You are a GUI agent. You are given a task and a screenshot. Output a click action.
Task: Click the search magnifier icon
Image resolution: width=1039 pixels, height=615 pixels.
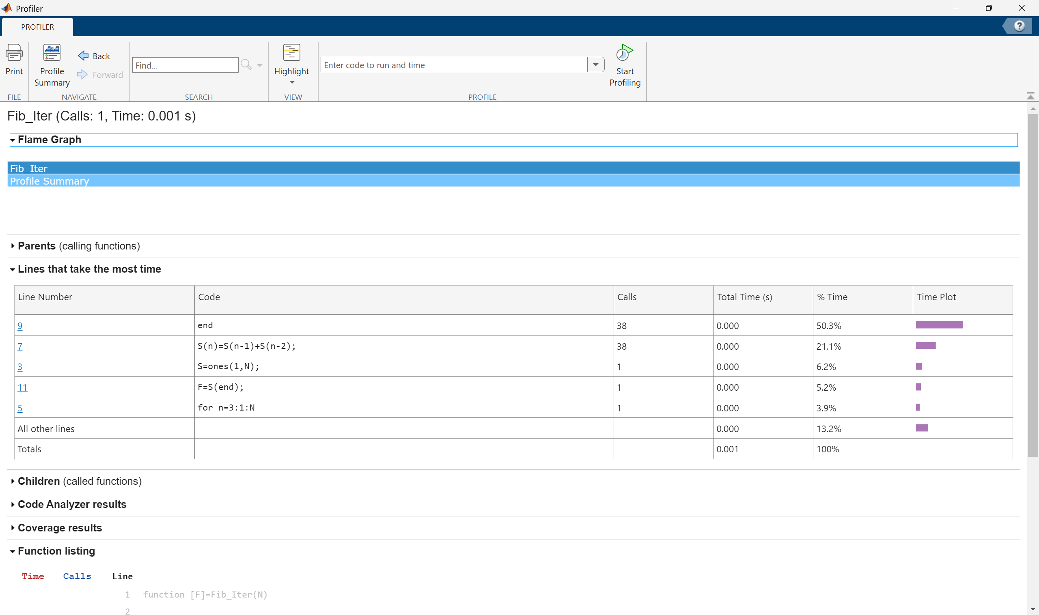pos(246,65)
